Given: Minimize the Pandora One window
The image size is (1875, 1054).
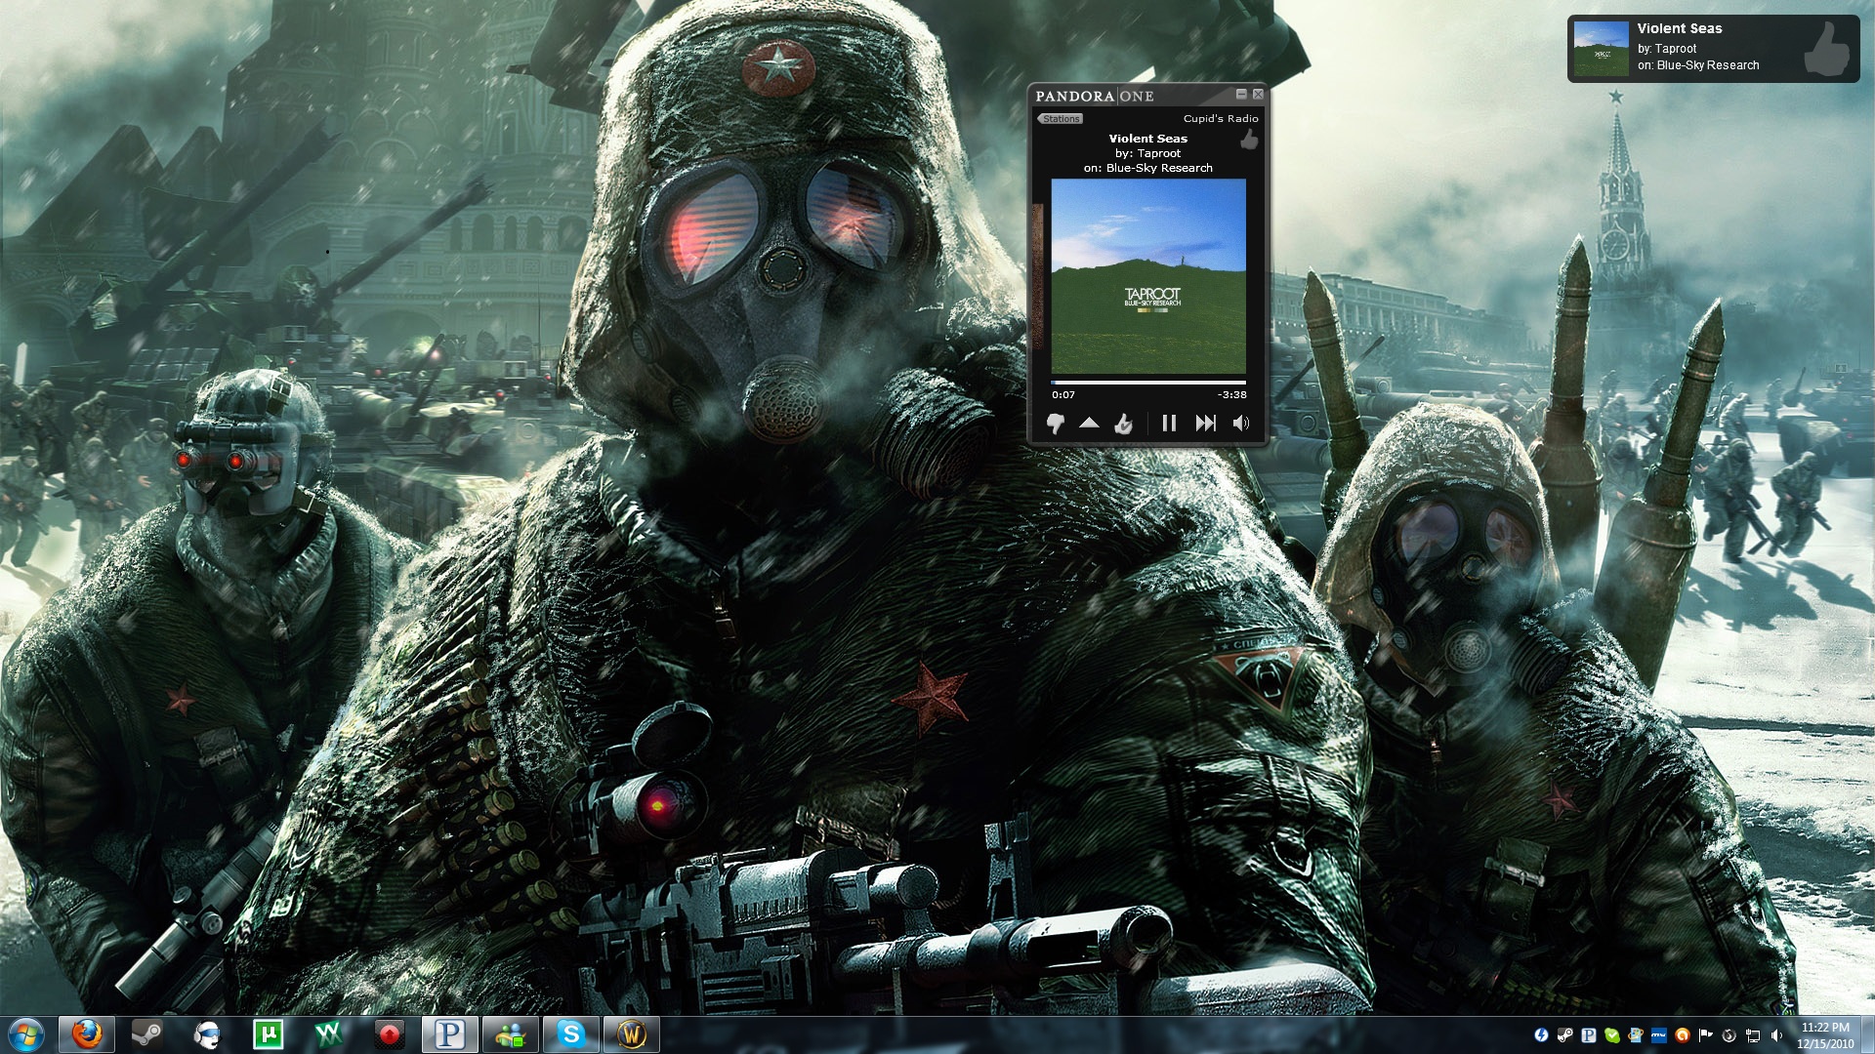Looking at the screenshot, I should pos(1241,95).
